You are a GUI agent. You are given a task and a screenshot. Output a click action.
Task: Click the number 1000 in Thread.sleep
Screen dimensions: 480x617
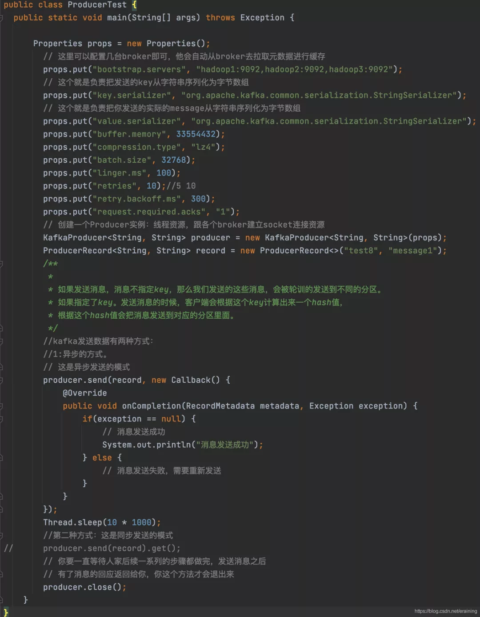142,522
